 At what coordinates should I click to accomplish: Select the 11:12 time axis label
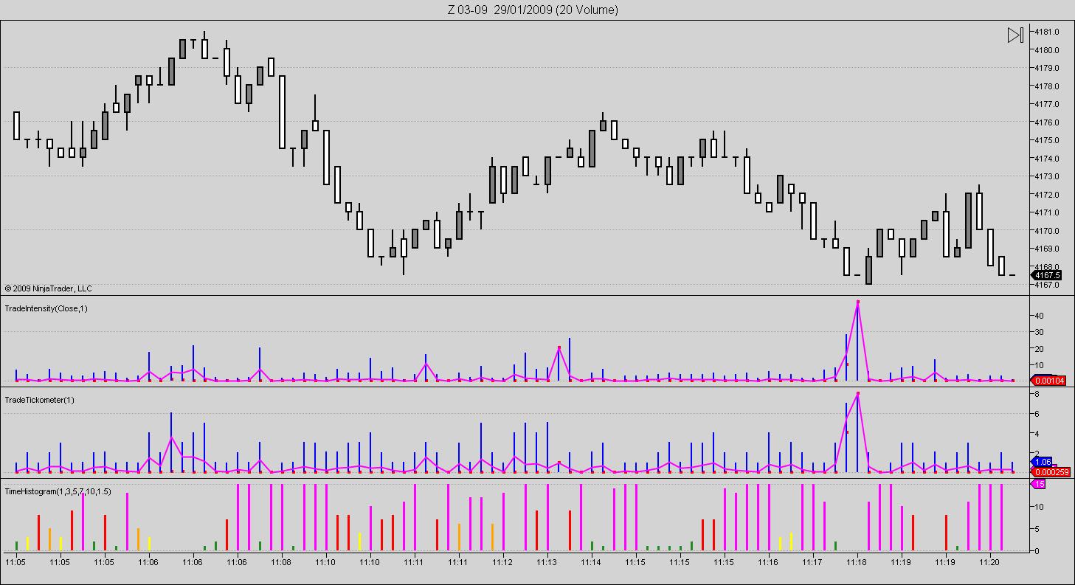tap(502, 562)
